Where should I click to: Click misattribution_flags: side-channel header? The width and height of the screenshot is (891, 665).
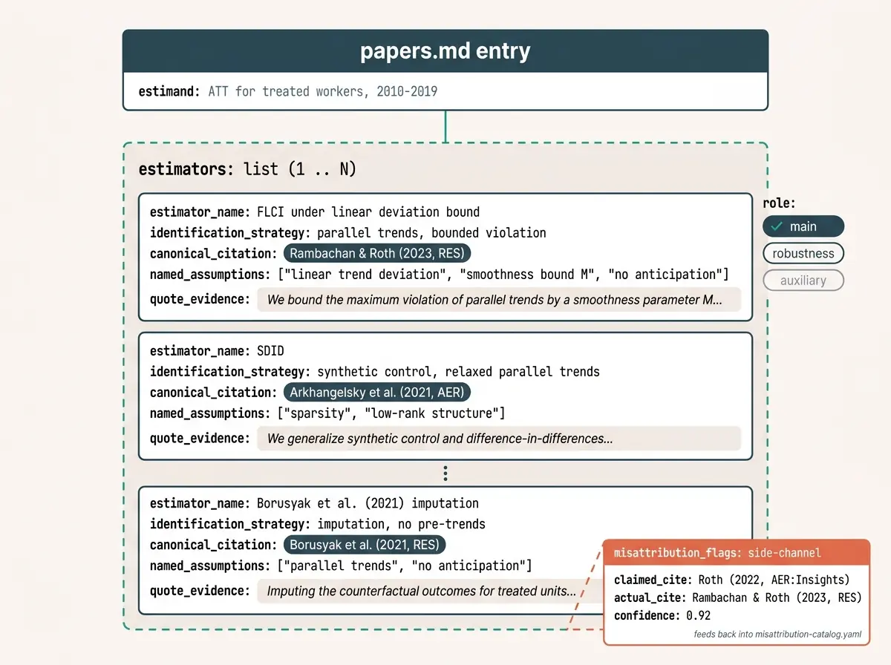pos(737,553)
